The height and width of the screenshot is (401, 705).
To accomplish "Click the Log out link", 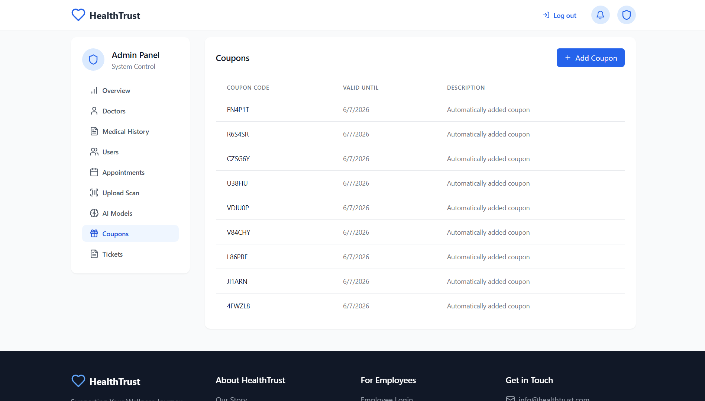I will point(559,15).
